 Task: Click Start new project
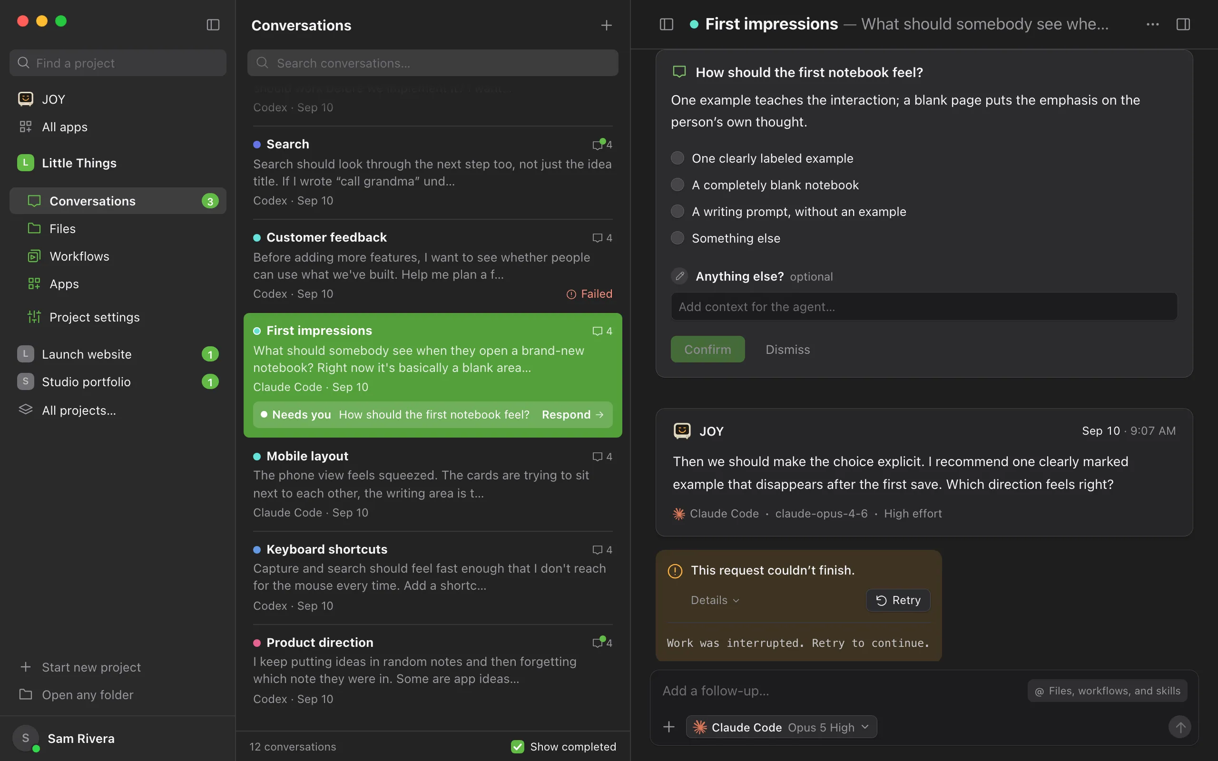[x=118, y=667]
